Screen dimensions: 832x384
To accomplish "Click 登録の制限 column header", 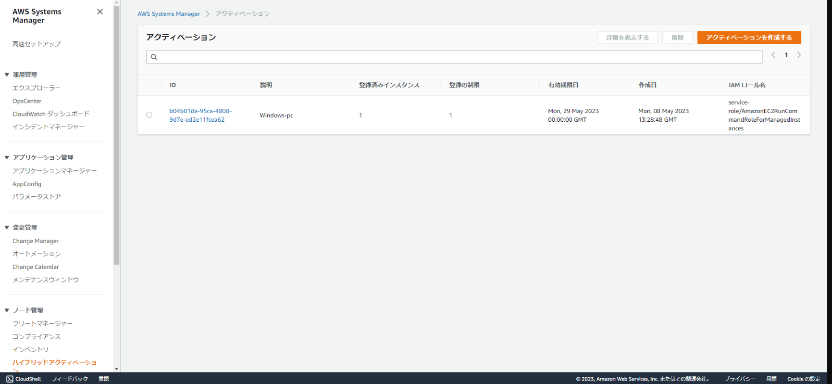I will click(464, 85).
